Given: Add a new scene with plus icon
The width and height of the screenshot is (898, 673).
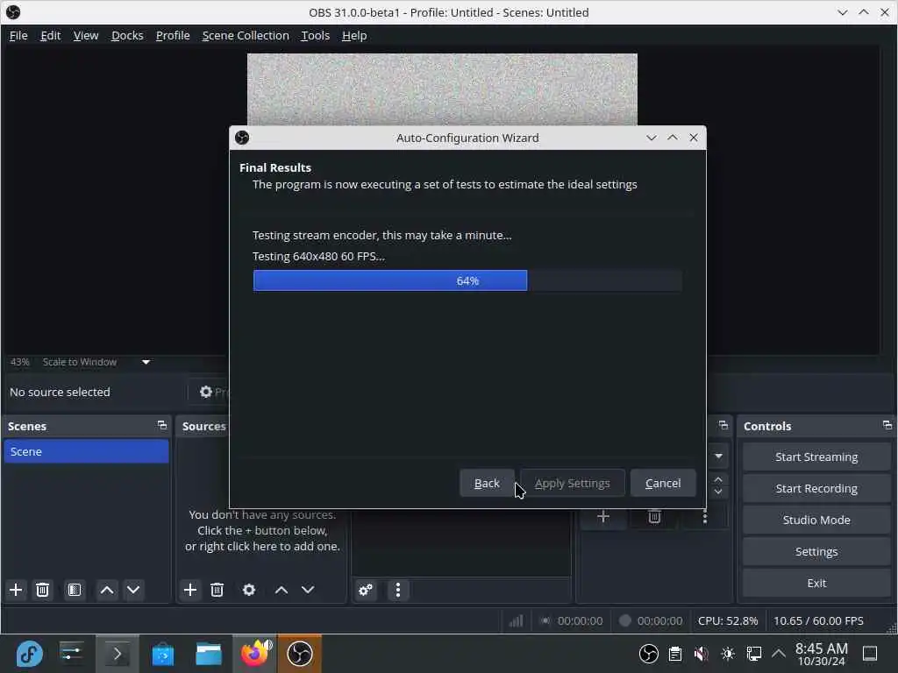Looking at the screenshot, I should [x=16, y=590].
